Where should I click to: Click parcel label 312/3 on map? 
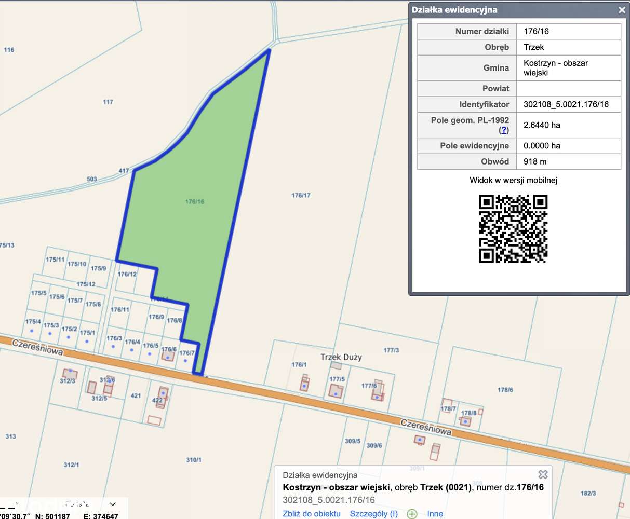click(x=68, y=381)
